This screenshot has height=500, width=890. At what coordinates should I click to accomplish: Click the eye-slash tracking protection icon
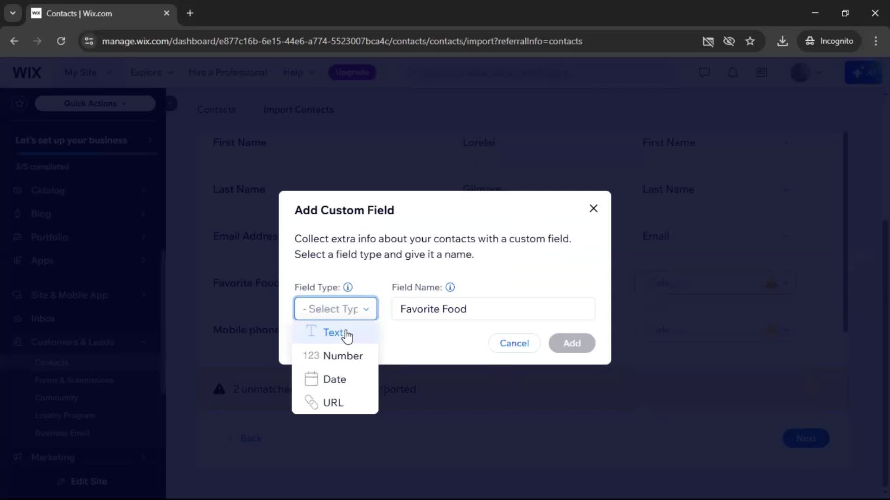(x=729, y=41)
